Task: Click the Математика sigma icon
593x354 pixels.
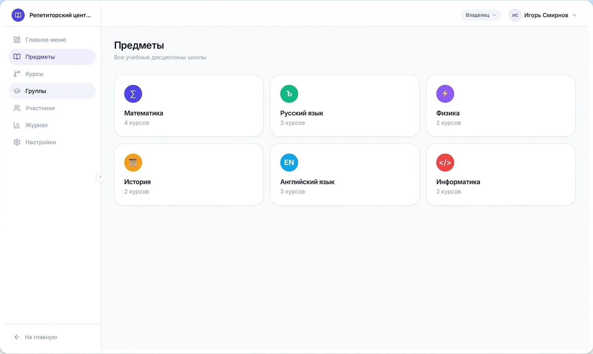Action: pos(133,94)
